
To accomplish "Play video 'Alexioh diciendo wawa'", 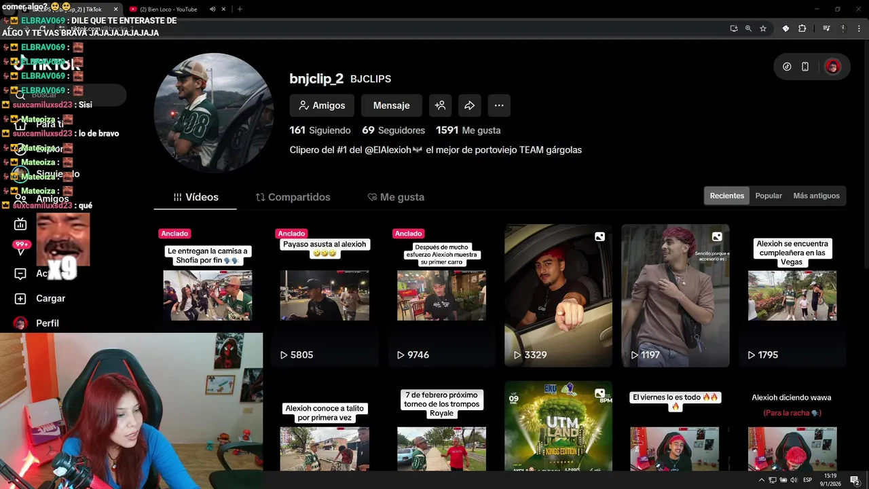I will coord(792,426).
